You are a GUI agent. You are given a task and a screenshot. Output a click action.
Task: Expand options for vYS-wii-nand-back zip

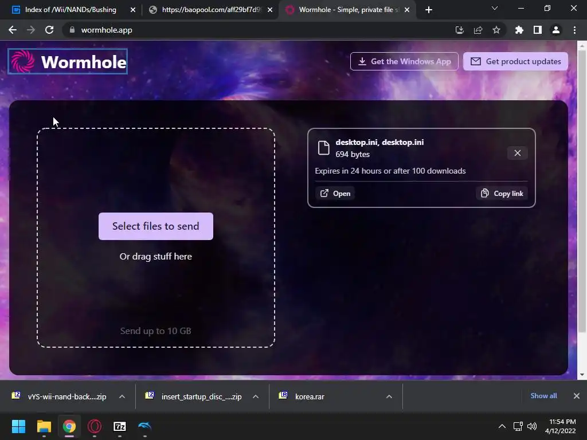122,396
